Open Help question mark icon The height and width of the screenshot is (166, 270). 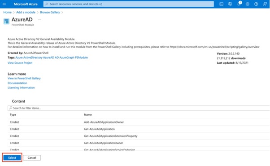256,4
